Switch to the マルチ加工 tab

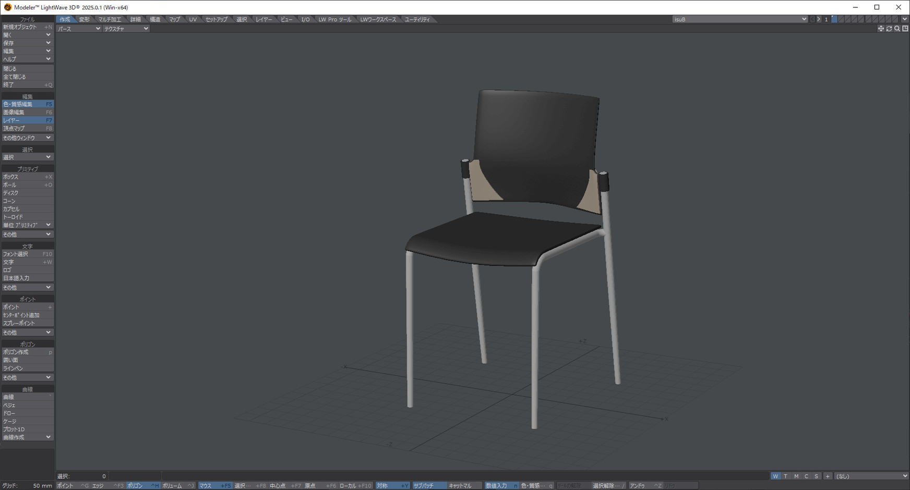point(110,19)
